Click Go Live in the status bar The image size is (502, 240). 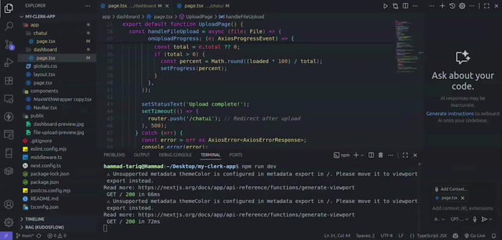(474, 236)
